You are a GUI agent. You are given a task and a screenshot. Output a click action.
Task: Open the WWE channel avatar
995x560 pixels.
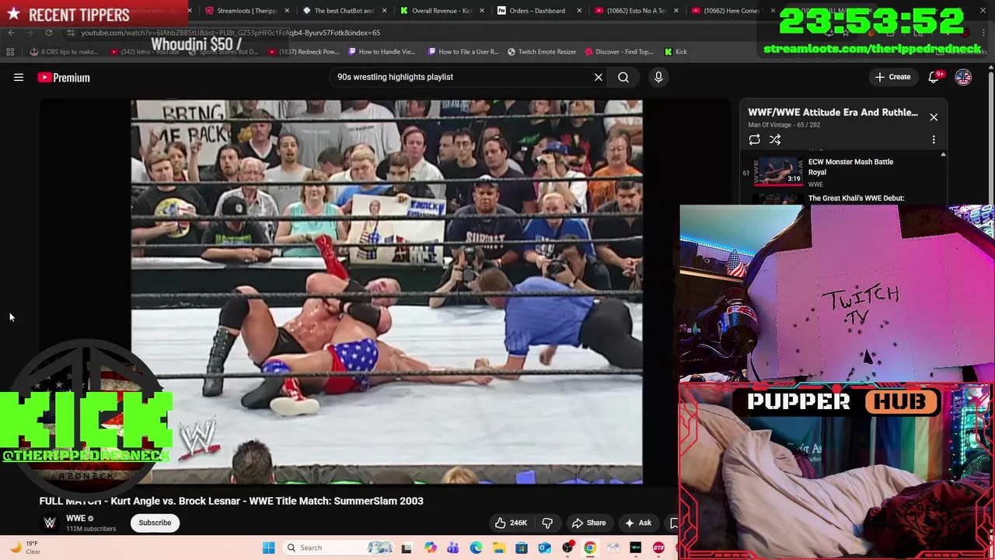pyautogui.click(x=50, y=523)
